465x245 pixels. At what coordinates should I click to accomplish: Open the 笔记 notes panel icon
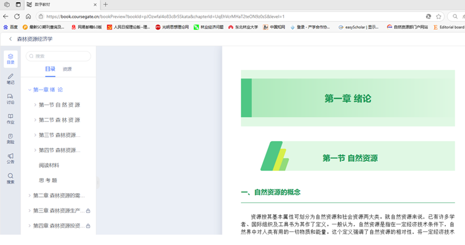click(x=10, y=79)
